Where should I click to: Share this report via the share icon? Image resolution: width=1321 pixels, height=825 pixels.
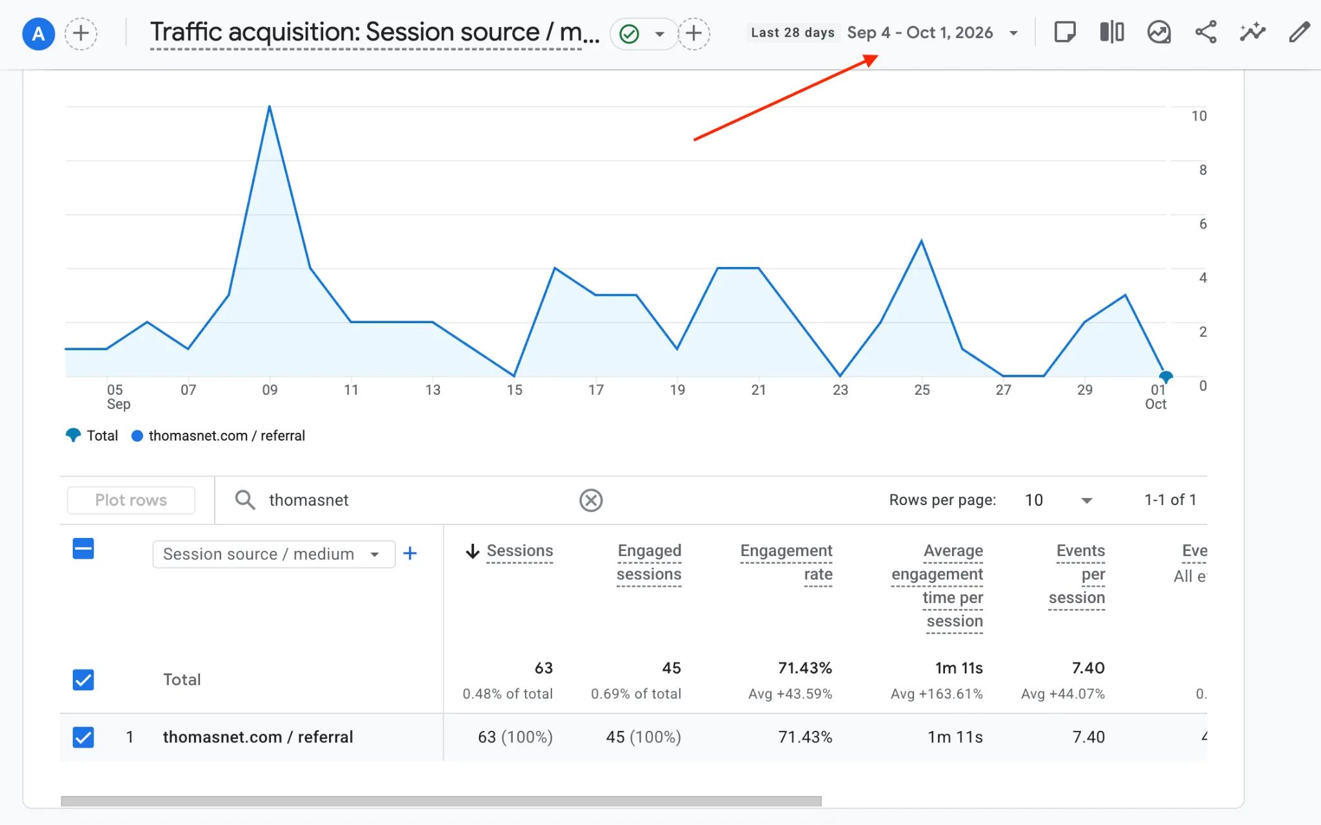(1206, 32)
